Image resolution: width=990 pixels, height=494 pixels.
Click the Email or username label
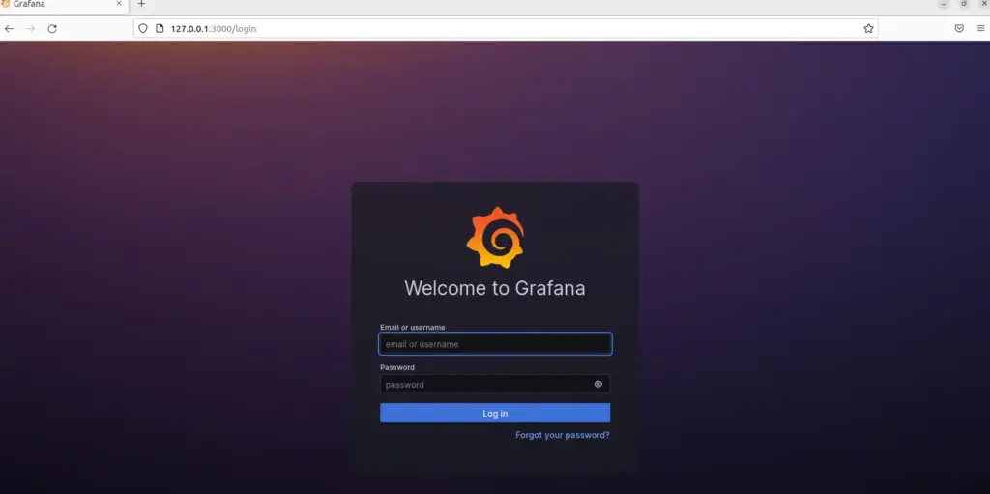[412, 327]
